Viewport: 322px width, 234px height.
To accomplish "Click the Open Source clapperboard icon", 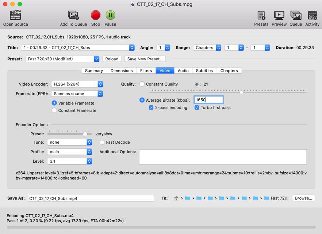I will pyautogui.click(x=15, y=15).
